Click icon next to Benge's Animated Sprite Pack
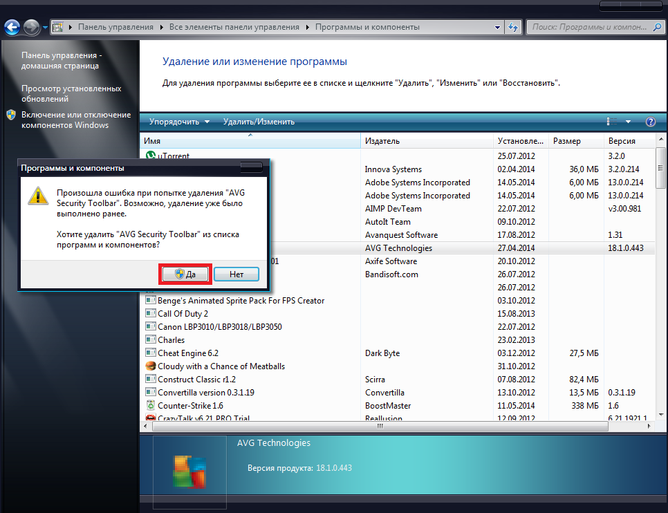668x513 pixels. click(x=150, y=300)
